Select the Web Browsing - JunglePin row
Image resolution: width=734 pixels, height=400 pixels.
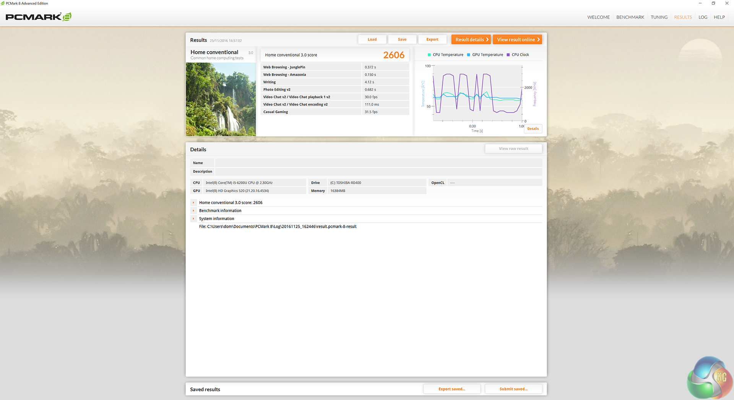point(335,67)
